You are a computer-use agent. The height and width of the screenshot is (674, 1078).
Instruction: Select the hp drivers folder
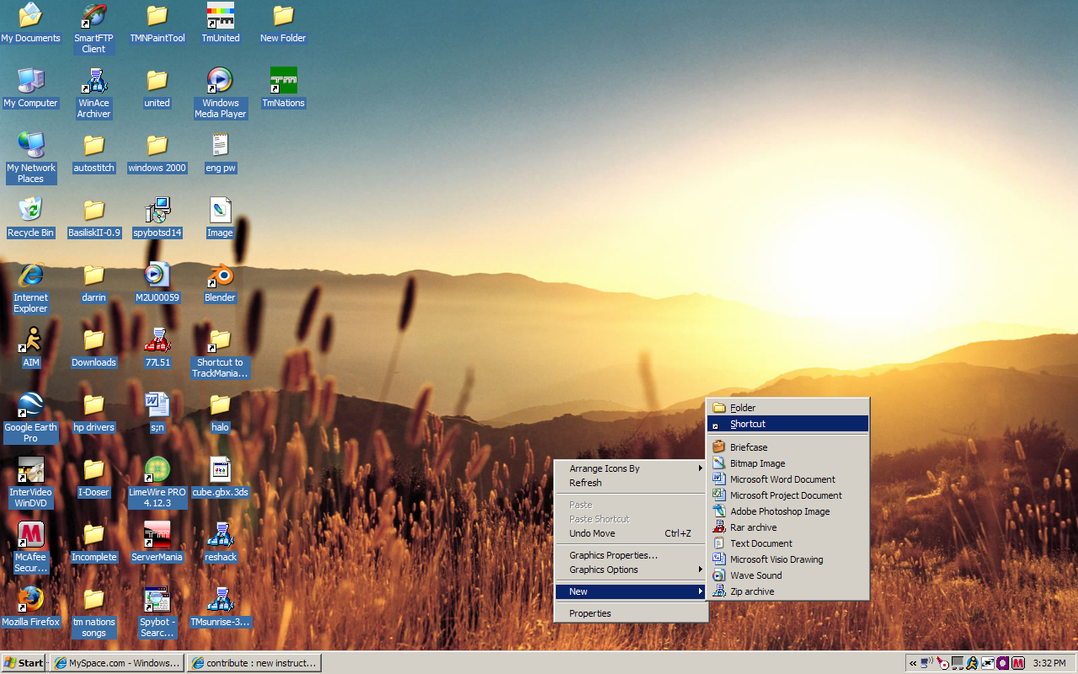pyautogui.click(x=93, y=412)
